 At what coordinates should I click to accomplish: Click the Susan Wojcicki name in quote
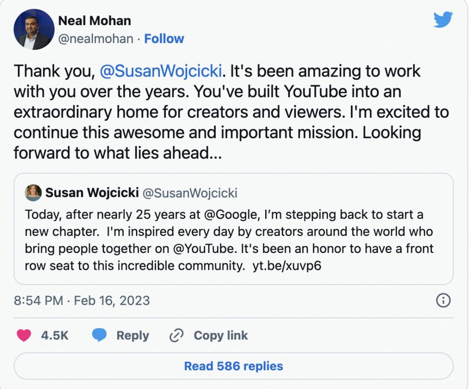[92, 193]
